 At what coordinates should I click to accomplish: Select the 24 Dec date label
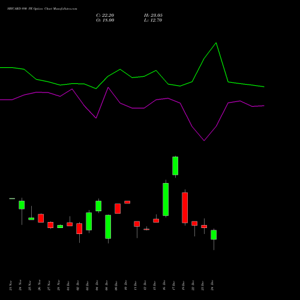212,286
